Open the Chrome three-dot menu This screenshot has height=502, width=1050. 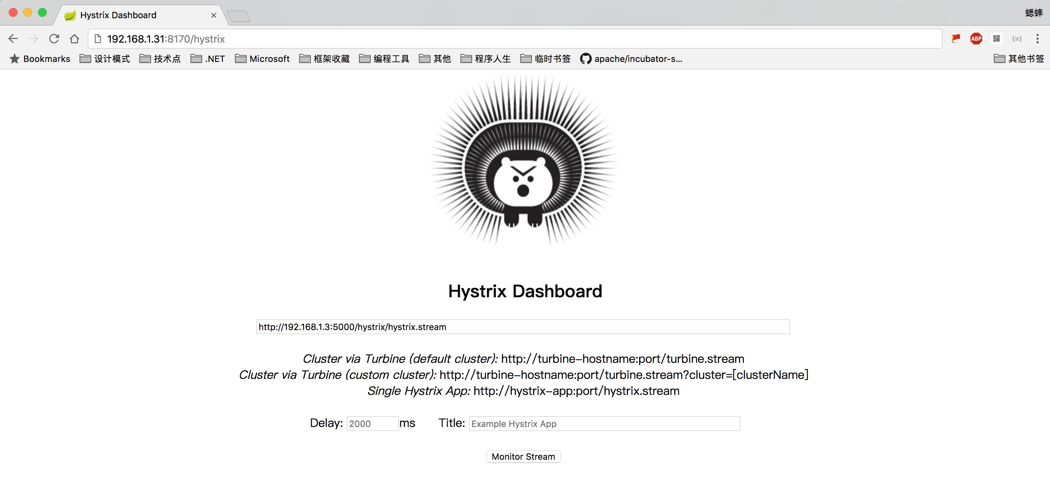1037,39
